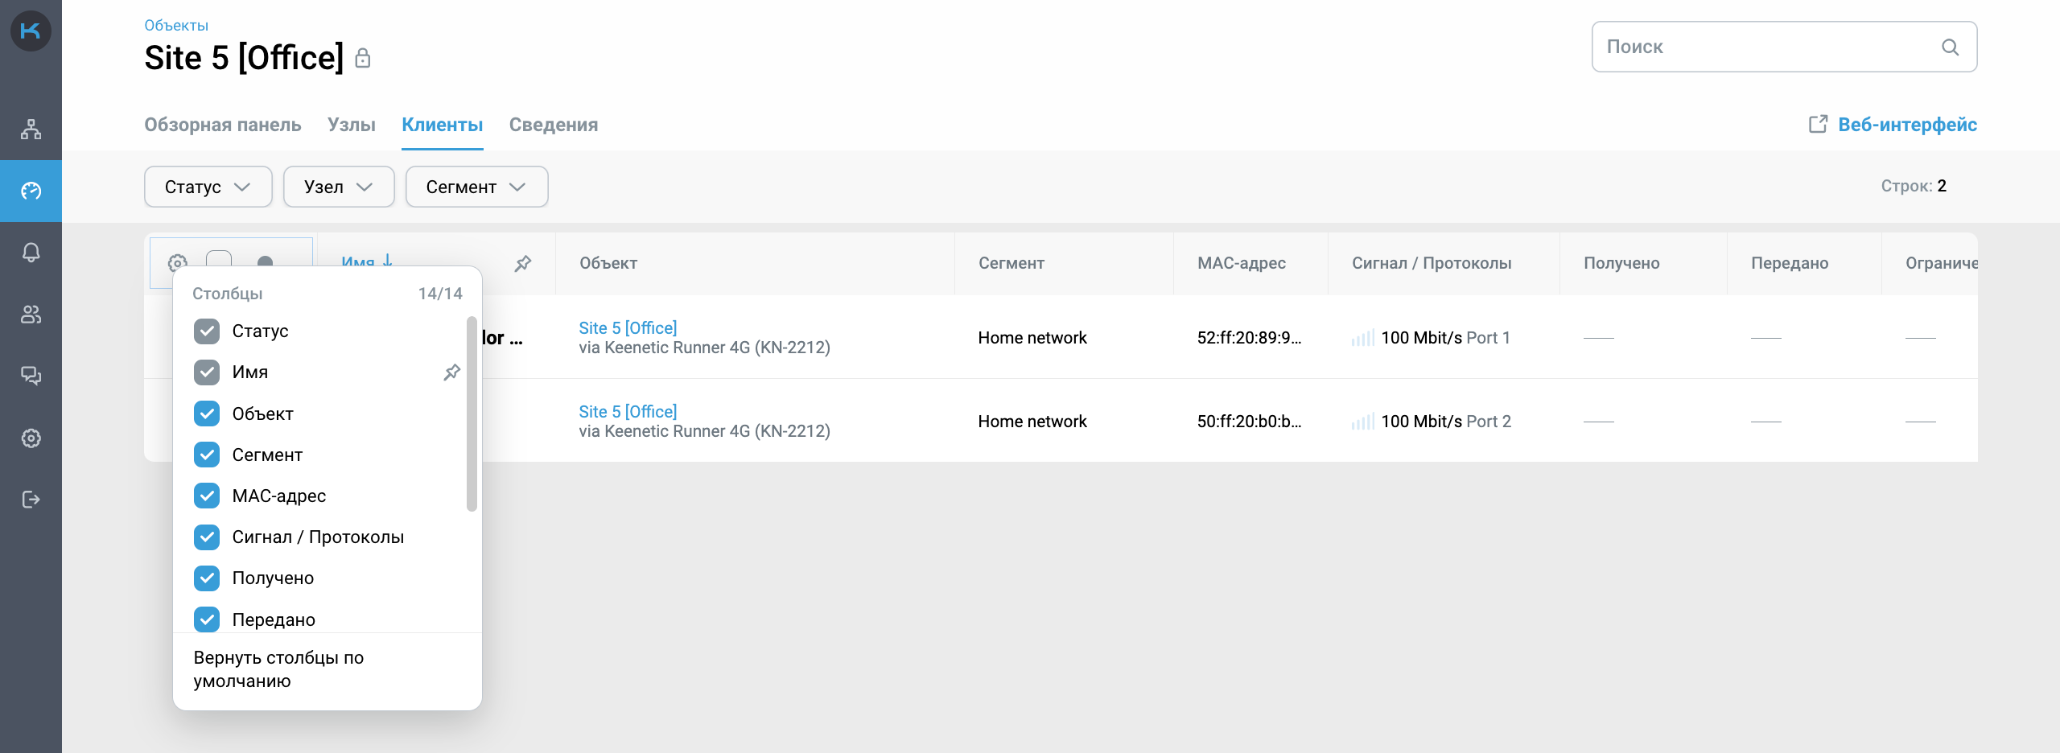Click Вернуть столбцы по умолчанию
The width and height of the screenshot is (2060, 753).
pos(278,669)
